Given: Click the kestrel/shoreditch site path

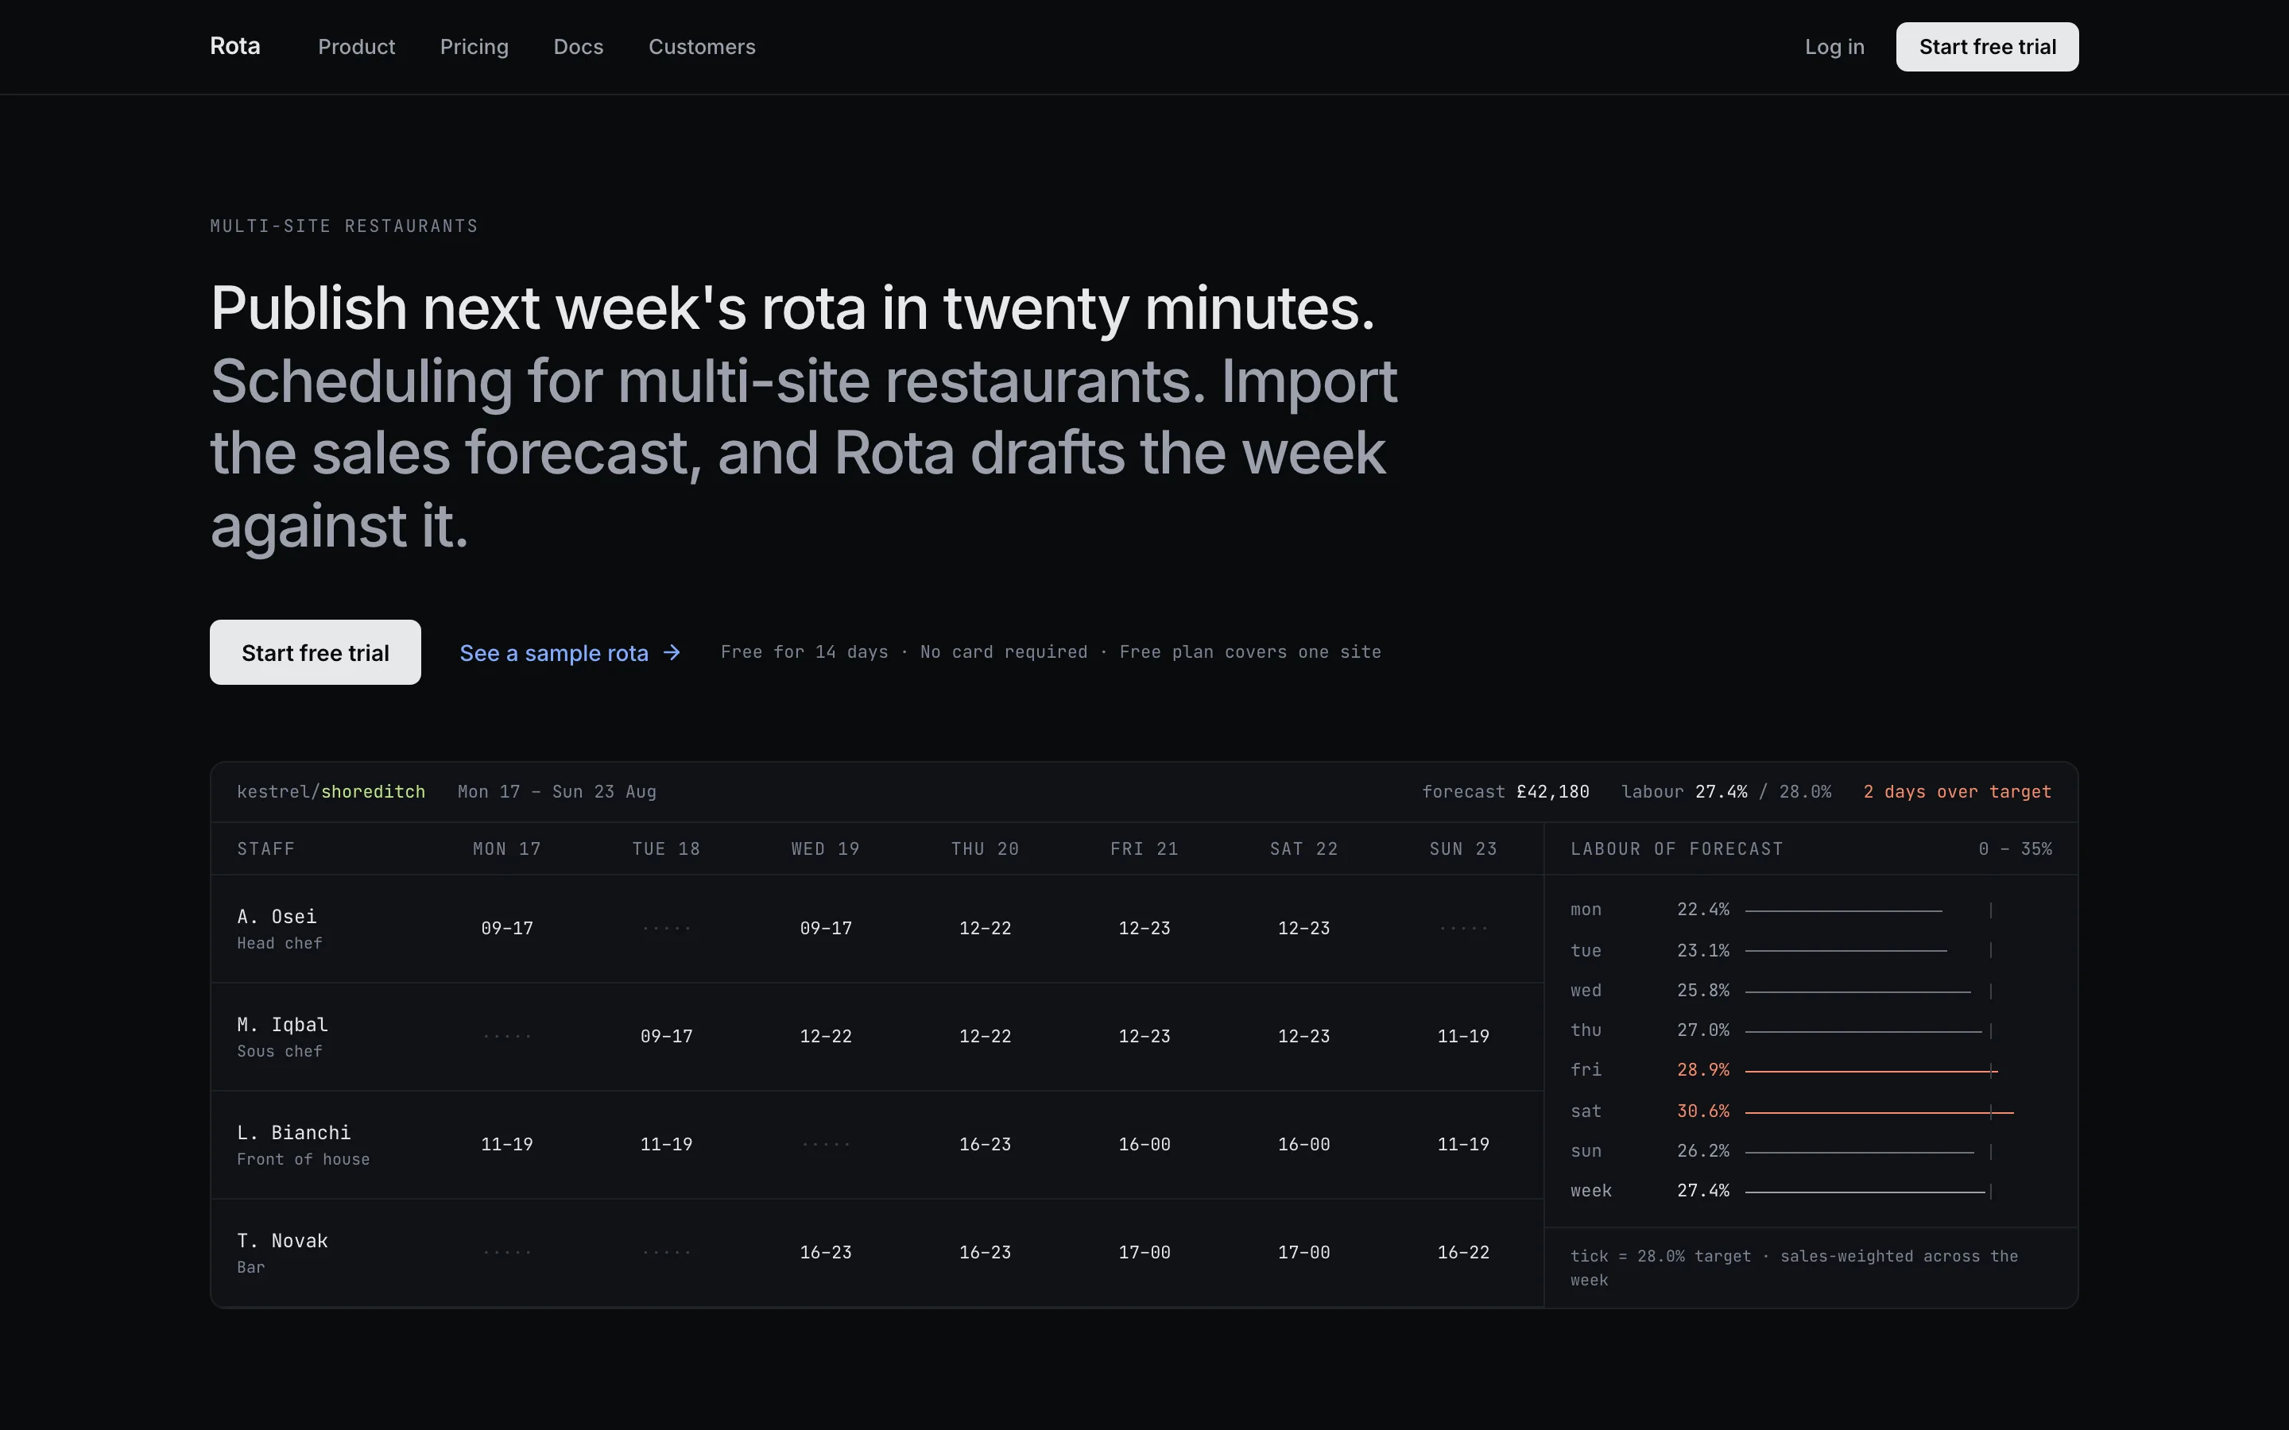Looking at the screenshot, I should (331, 791).
